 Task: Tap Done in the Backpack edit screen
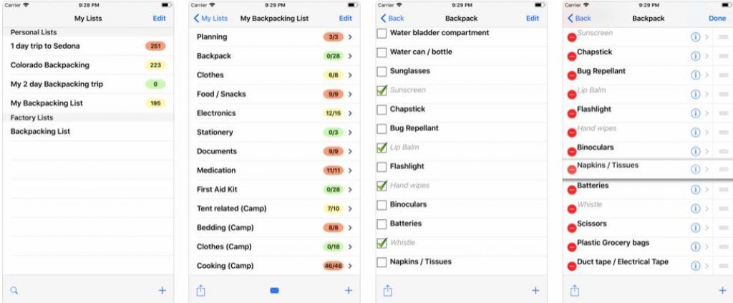717,18
